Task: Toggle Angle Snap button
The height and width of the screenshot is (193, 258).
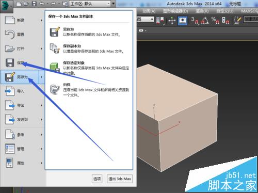Action: (x=205, y=21)
